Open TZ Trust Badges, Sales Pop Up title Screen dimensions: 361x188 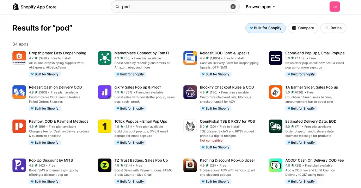[141, 161]
